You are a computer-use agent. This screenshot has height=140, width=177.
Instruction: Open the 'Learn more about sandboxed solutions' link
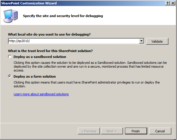tap(41, 94)
